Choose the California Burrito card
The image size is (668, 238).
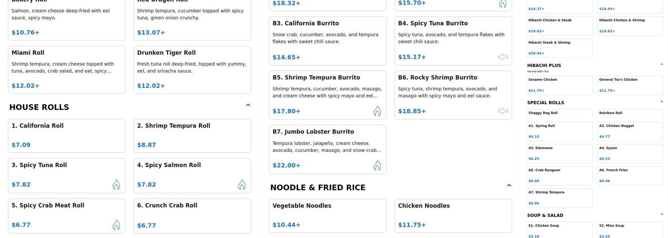click(x=327, y=41)
